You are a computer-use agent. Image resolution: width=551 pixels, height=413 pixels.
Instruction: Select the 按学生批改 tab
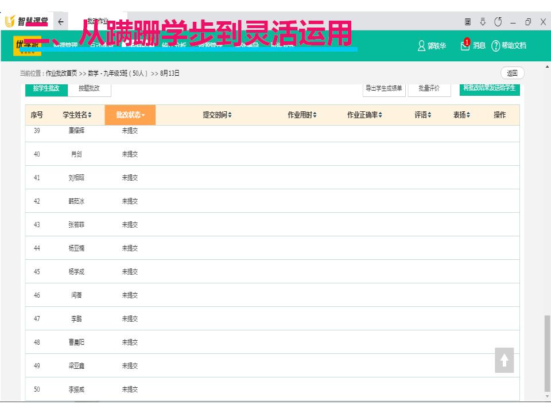point(46,88)
